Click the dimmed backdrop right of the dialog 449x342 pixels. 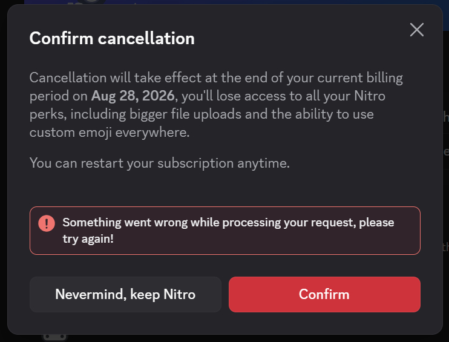[446, 182]
